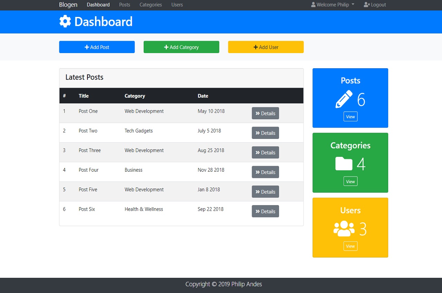Open Details for Post Three

[x=265, y=152]
